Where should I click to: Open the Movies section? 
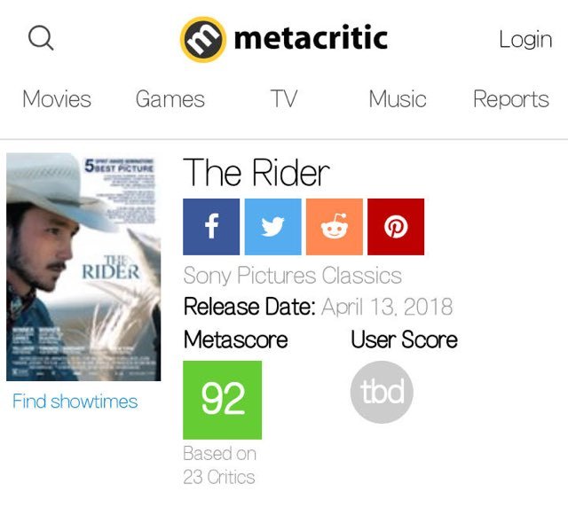click(x=57, y=99)
